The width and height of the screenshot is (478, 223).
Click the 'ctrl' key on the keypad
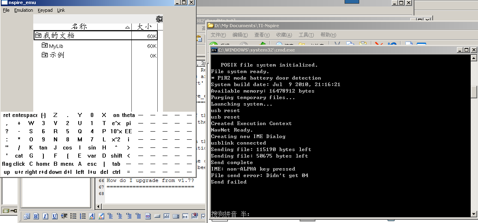(x=116, y=172)
